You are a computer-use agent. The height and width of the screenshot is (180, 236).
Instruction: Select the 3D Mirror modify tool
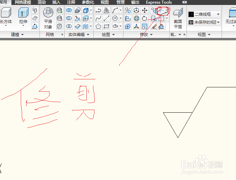pyautogui.click(x=128, y=10)
